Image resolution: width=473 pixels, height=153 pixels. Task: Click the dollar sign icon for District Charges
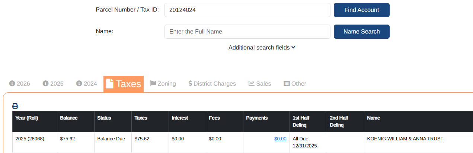[190, 83]
